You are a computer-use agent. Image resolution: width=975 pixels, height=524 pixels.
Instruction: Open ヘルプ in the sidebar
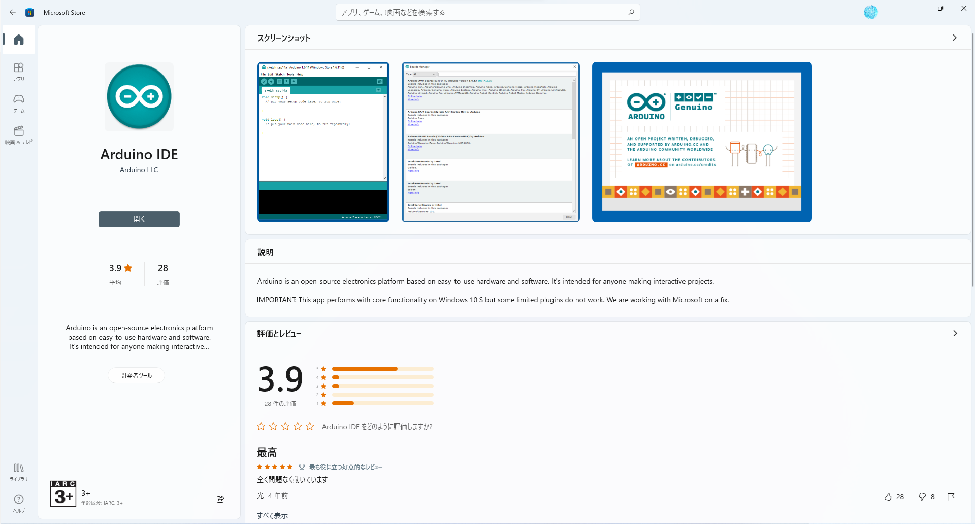point(19,503)
